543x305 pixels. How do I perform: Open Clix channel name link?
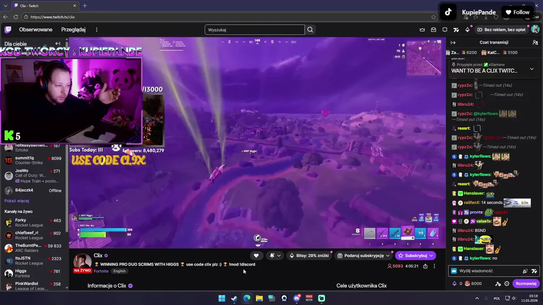coord(98,255)
